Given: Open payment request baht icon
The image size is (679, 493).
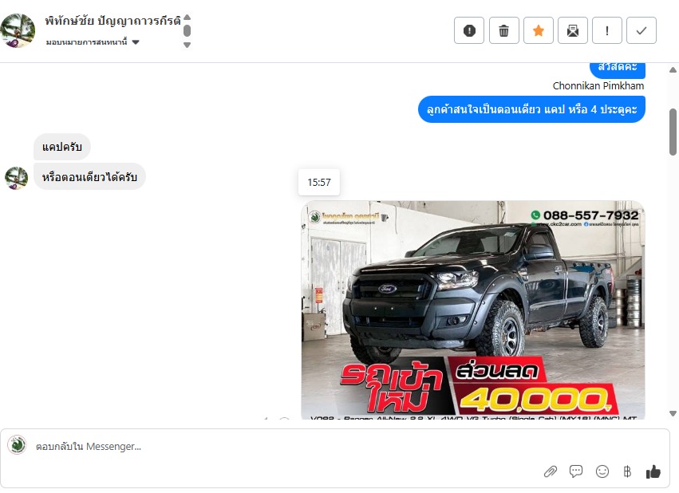Looking at the screenshot, I should (x=627, y=471).
